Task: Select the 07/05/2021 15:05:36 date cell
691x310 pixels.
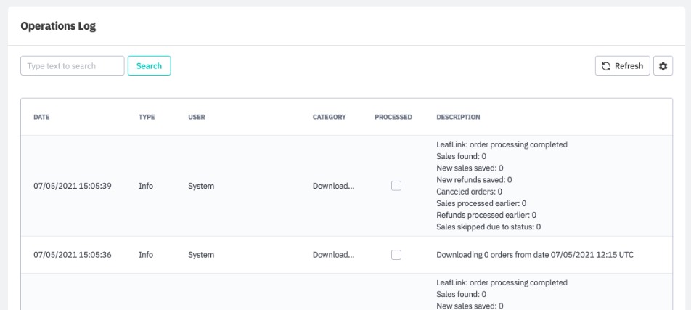Action: [x=73, y=255]
